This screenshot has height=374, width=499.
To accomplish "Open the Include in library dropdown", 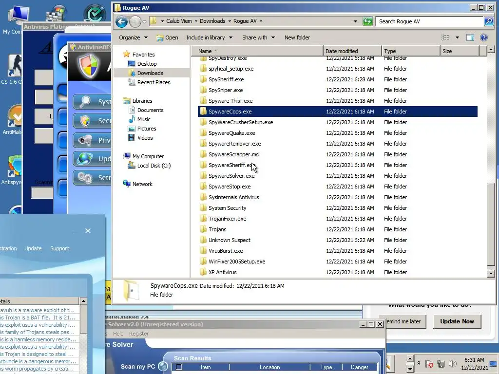I will (x=209, y=37).
